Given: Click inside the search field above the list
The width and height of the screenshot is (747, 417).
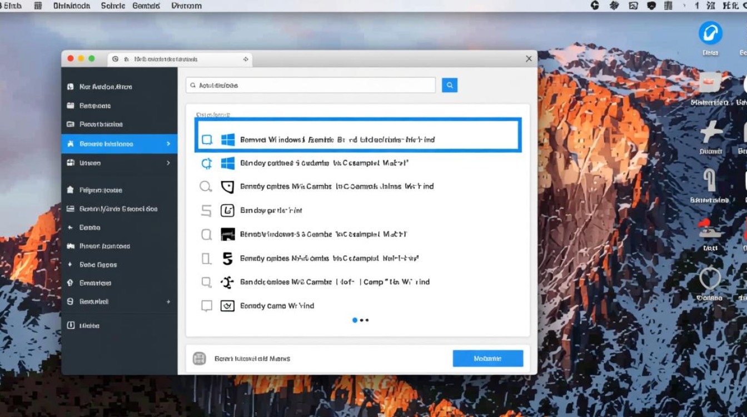Looking at the screenshot, I should [311, 85].
